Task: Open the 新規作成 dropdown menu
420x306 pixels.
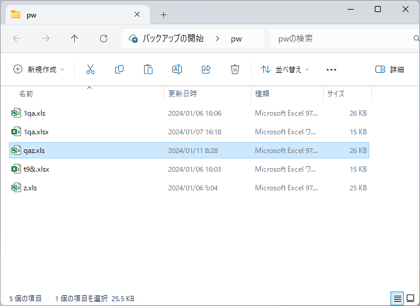Action: [39, 69]
